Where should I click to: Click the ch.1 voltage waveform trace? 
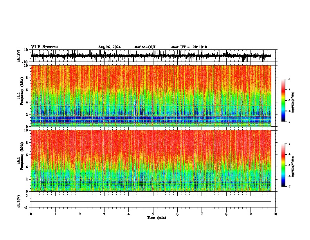coord(151,56)
